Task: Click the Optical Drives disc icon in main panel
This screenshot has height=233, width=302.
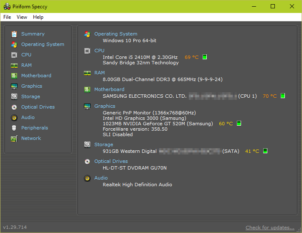Action: coord(87,161)
